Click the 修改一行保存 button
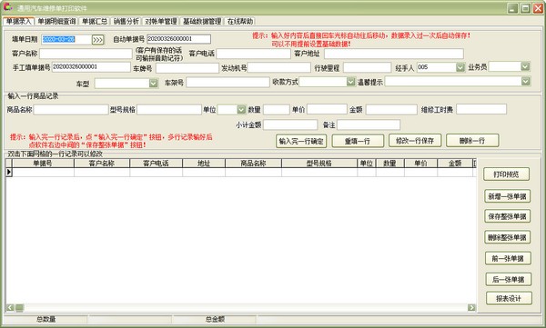The width and height of the screenshot is (546, 328). coord(415,141)
